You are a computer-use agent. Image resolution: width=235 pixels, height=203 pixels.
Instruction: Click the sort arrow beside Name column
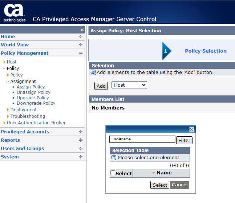(154, 173)
